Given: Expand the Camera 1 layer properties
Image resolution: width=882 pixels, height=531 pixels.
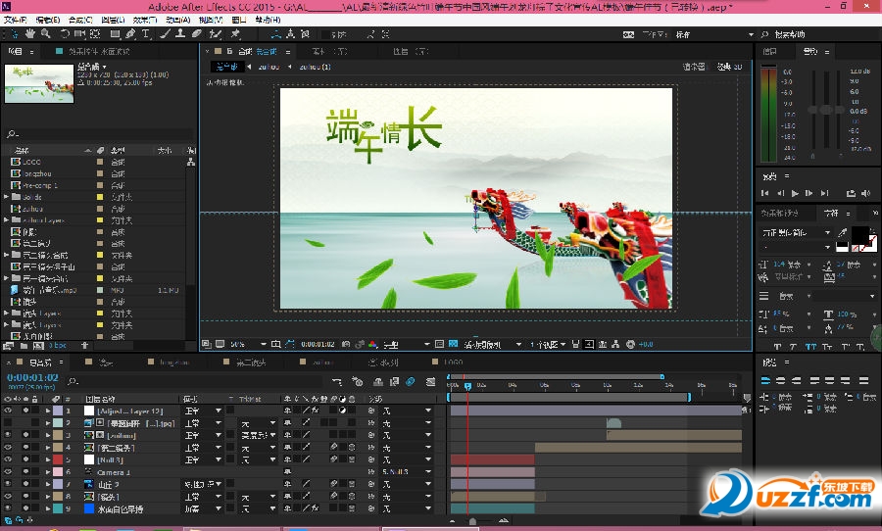Looking at the screenshot, I should 48,471.
